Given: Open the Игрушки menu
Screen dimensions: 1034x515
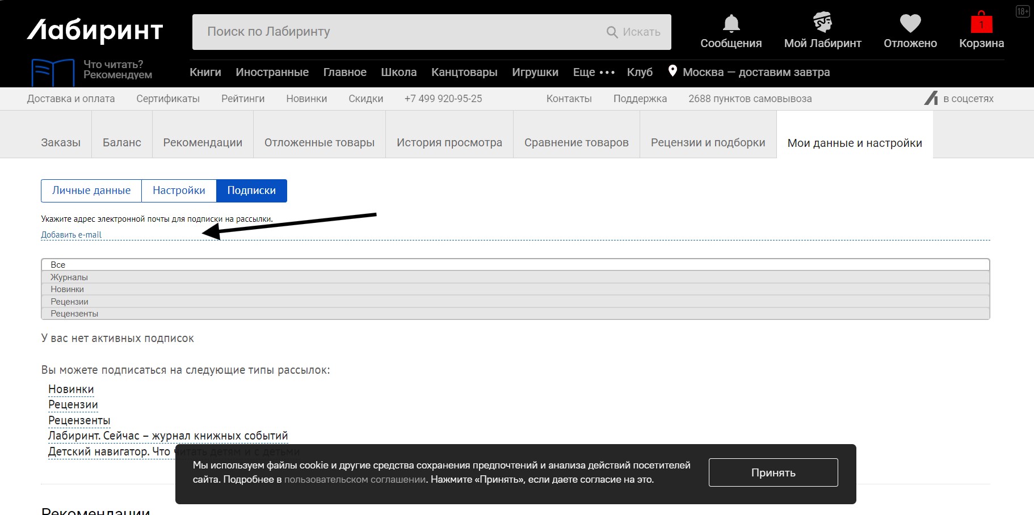Looking at the screenshot, I should [535, 72].
